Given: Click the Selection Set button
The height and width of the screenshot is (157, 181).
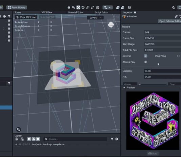Looking at the screenshot, I should point(47,17).
